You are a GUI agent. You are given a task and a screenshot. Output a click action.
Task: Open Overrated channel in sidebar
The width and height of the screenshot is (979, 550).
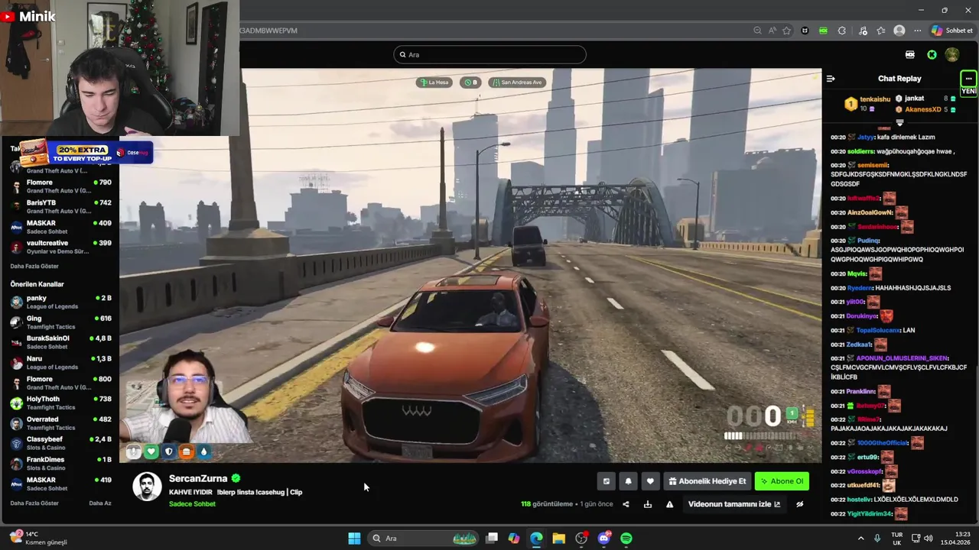click(x=60, y=423)
